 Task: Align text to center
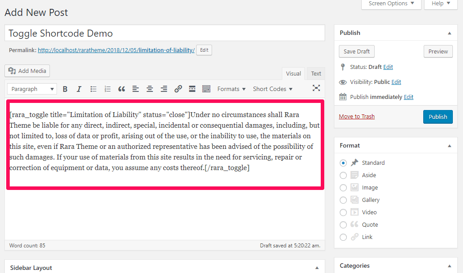pyautogui.click(x=150, y=89)
